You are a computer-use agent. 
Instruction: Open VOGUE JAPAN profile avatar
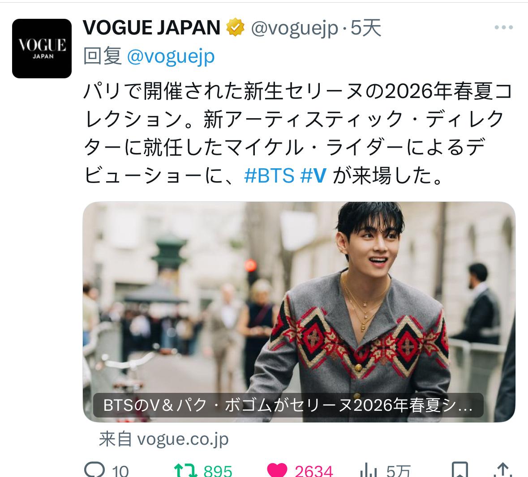pos(42,48)
